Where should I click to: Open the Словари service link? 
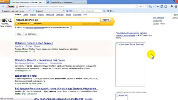coord(60,15)
